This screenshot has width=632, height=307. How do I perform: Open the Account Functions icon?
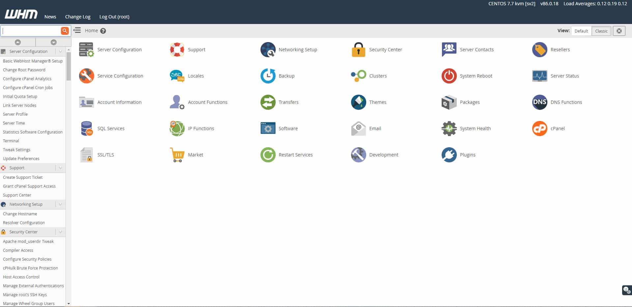click(x=177, y=102)
